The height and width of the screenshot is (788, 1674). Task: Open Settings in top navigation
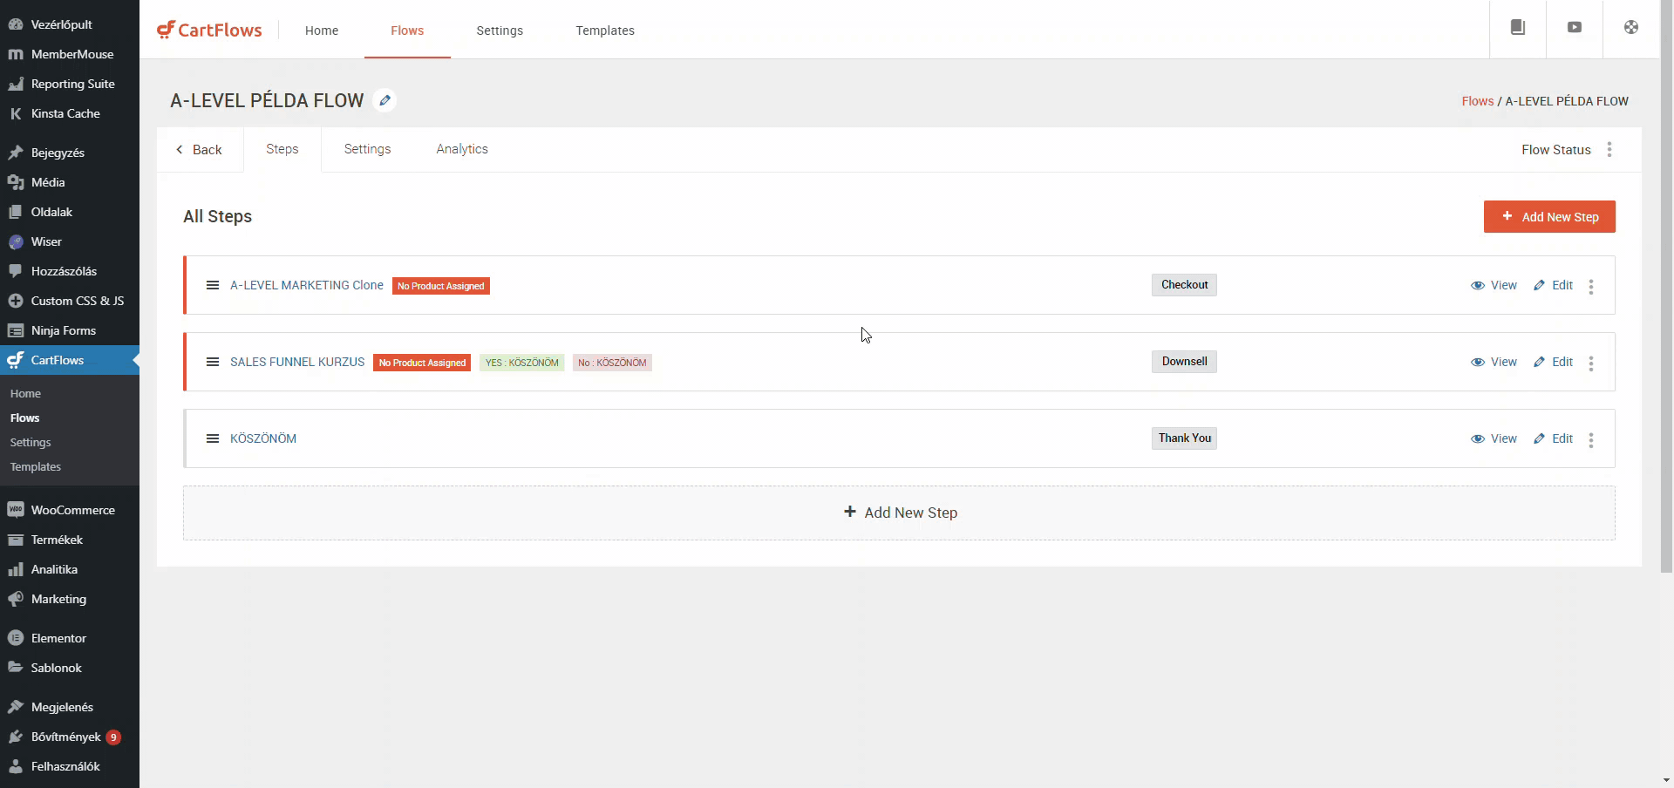[500, 31]
